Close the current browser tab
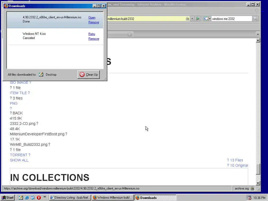The image size is (268, 201). (x=130, y=35)
